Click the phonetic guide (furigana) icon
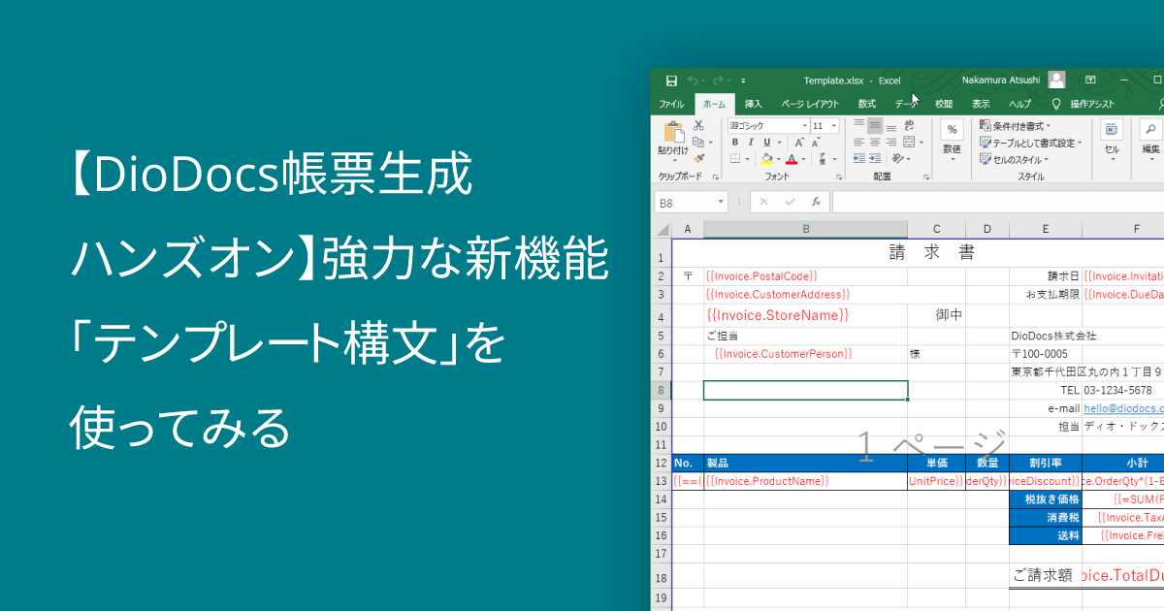This screenshot has width=1164, height=611. click(821, 159)
